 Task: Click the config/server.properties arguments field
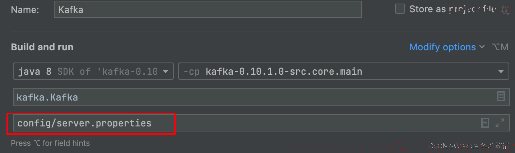(x=261, y=123)
